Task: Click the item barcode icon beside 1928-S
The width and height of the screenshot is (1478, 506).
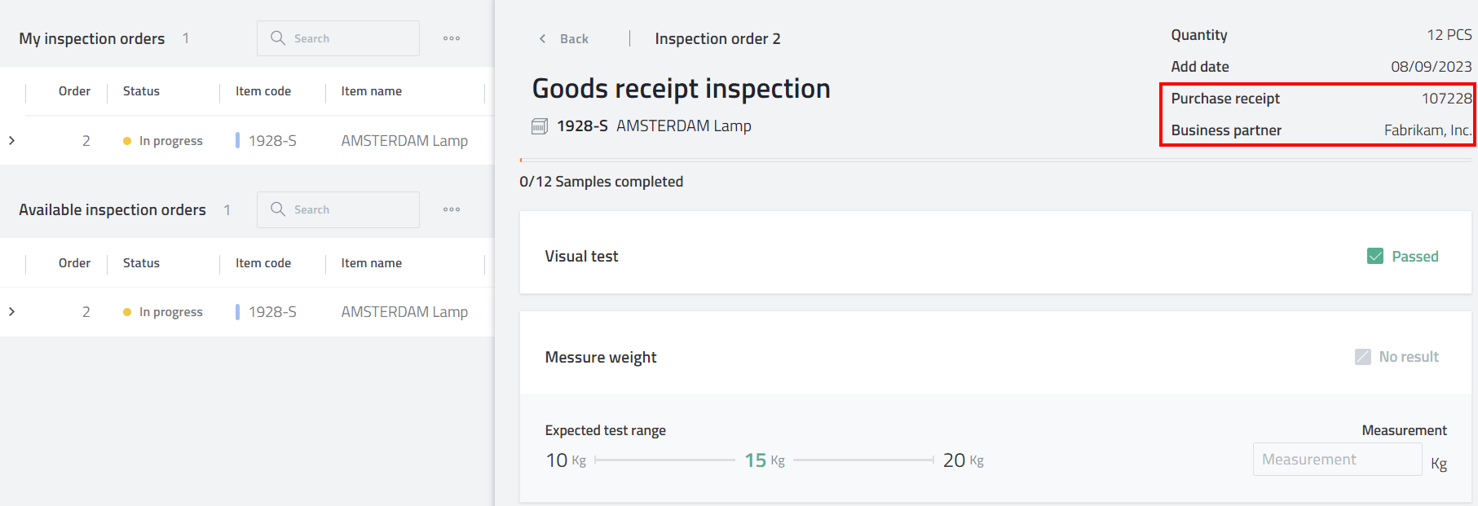Action: click(540, 126)
